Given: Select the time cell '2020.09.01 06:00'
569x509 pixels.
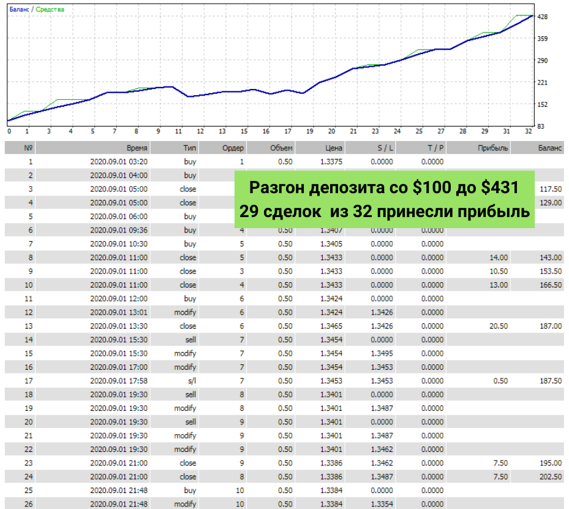Looking at the screenshot, I should pyautogui.click(x=119, y=216).
